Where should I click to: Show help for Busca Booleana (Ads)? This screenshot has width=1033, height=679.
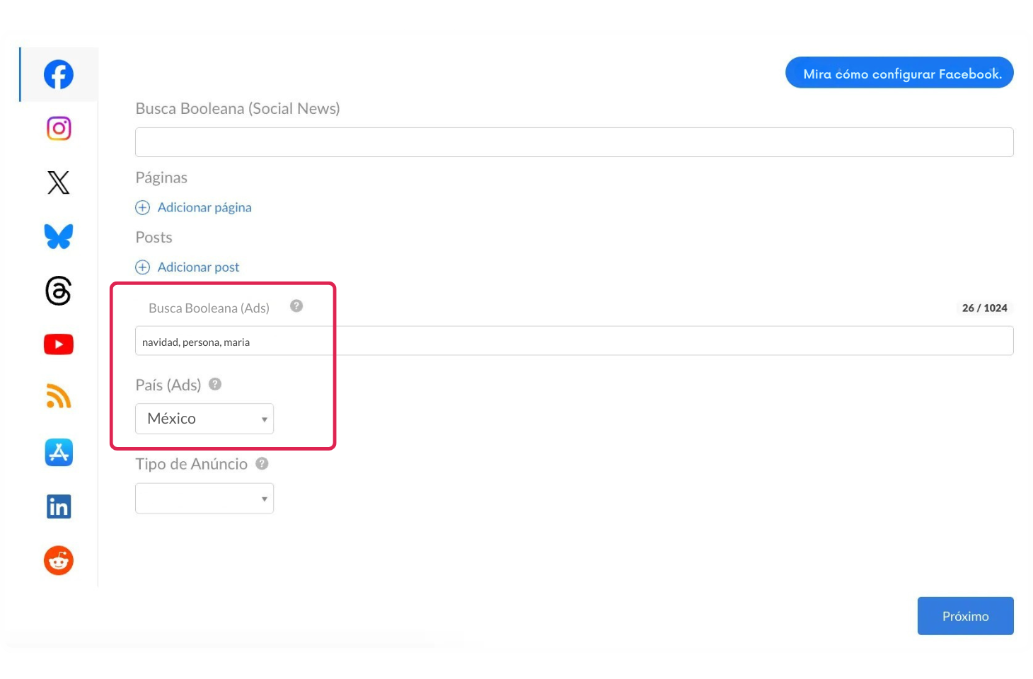click(x=296, y=306)
